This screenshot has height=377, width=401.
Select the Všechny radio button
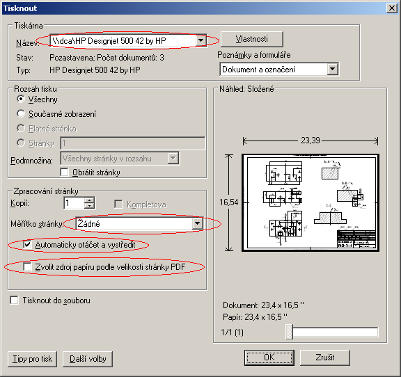[21, 99]
